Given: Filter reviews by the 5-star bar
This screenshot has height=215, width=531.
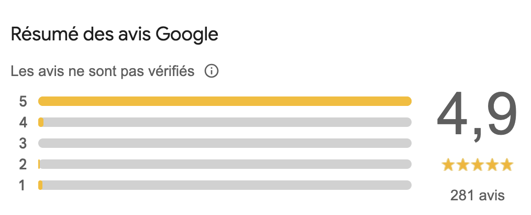Looking at the screenshot, I should pos(225,101).
